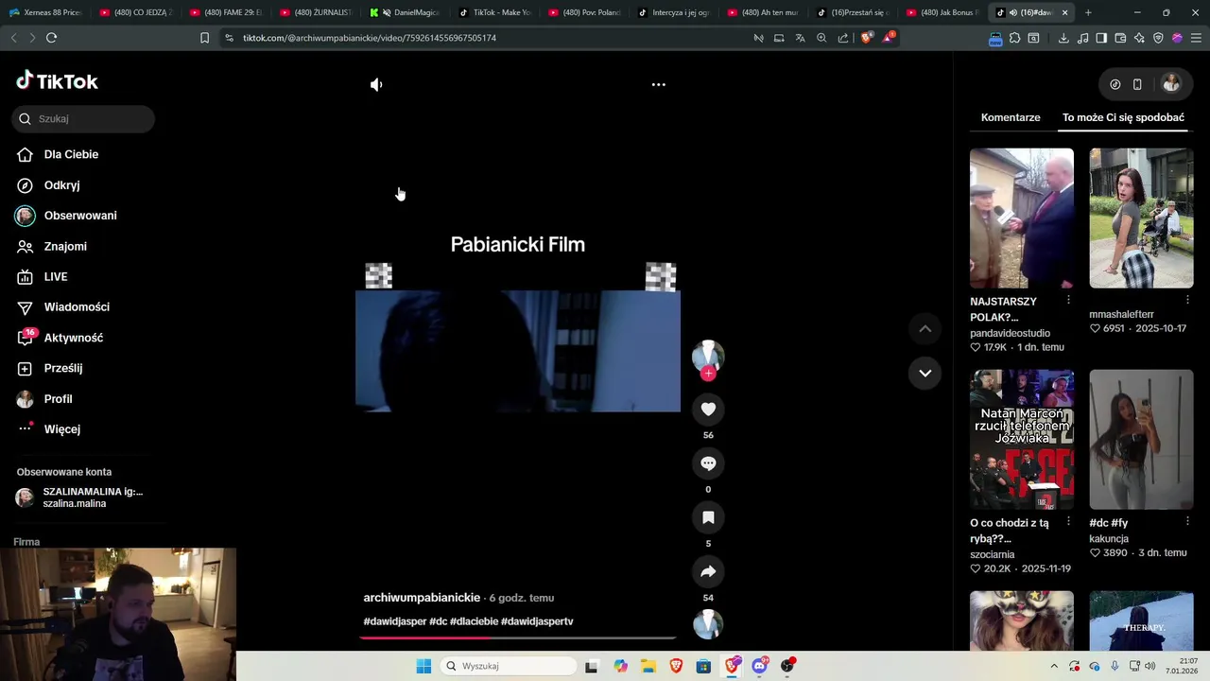This screenshot has width=1210, height=681.
Task: Open browser downloads icon
Action: (1063, 38)
